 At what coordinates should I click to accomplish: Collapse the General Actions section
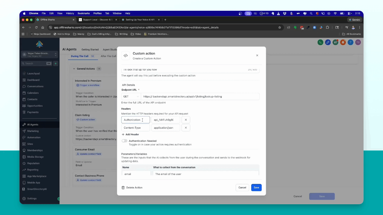pos(74,69)
